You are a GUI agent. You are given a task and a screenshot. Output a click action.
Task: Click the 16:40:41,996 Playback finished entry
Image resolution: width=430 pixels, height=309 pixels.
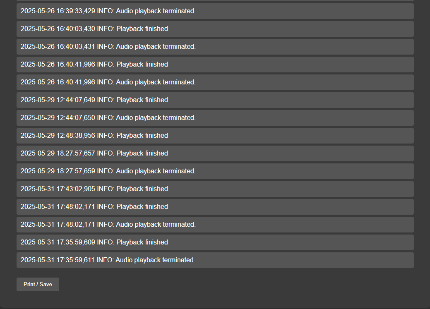point(215,65)
